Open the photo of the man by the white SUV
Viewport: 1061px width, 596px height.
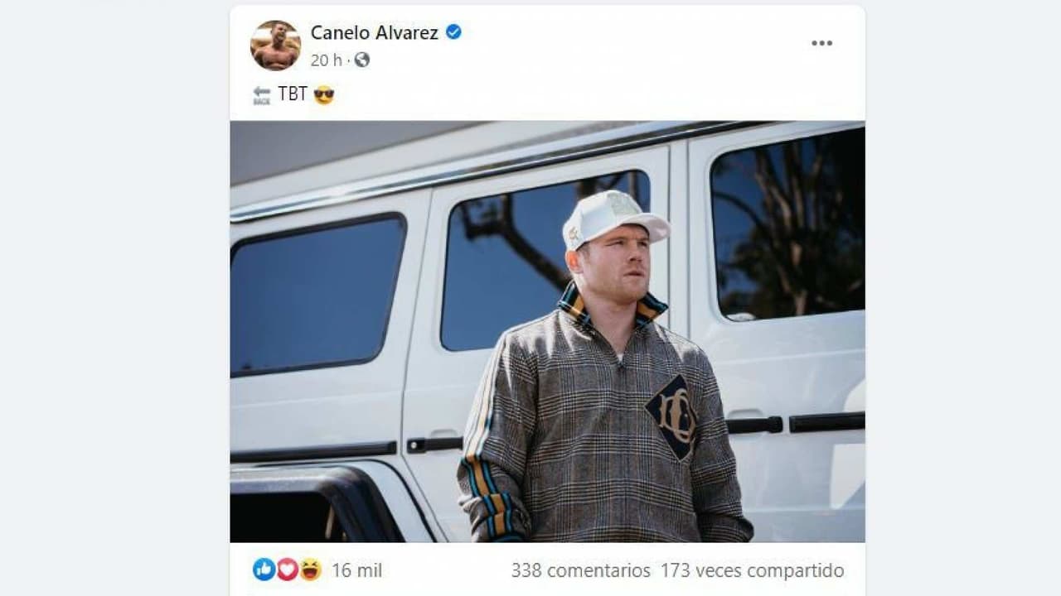(x=547, y=331)
